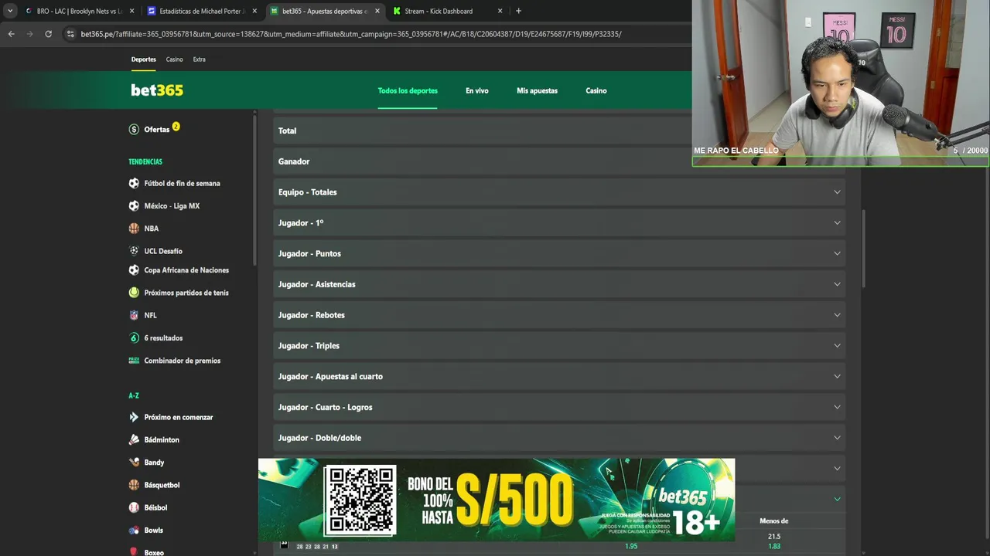Image resolution: width=990 pixels, height=556 pixels.
Task: Open México - Liga MX link
Action: (172, 206)
